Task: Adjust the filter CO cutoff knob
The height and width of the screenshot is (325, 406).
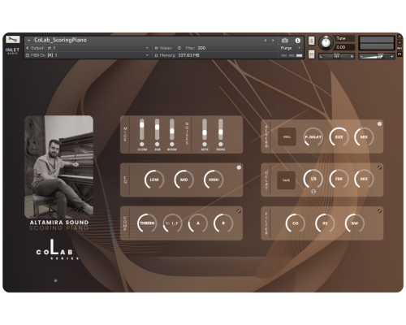Action: [x=296, y=223]
